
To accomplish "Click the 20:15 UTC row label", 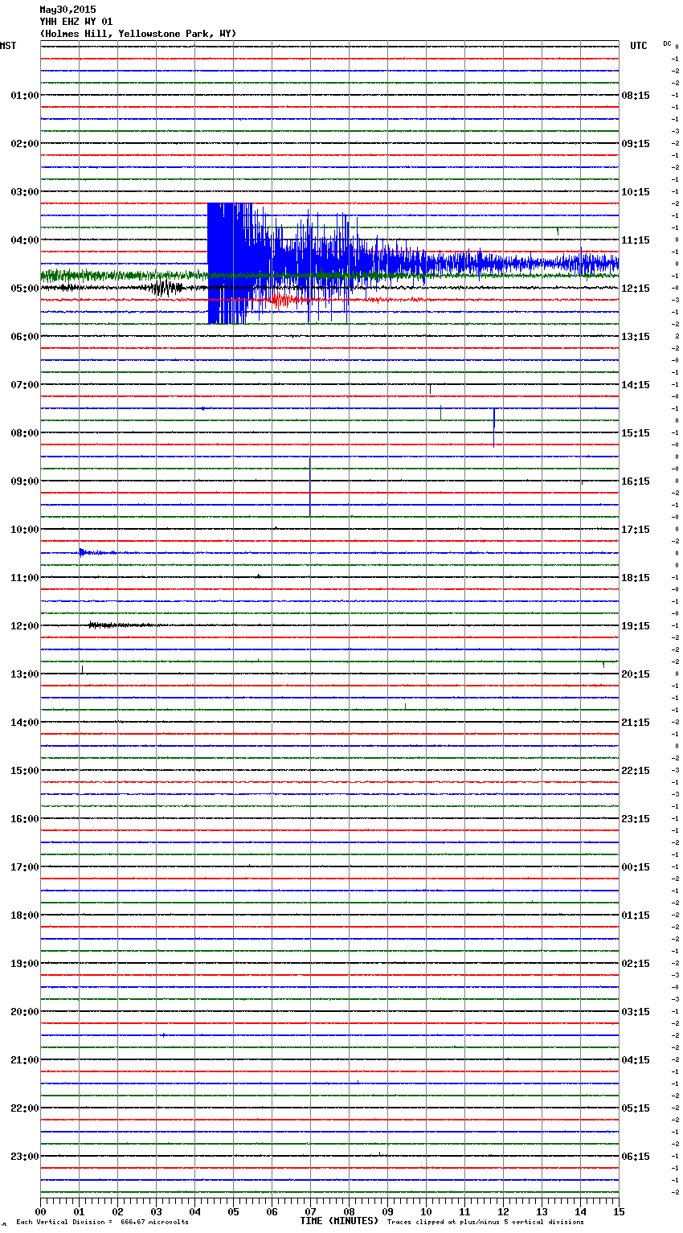I will 636,674.
